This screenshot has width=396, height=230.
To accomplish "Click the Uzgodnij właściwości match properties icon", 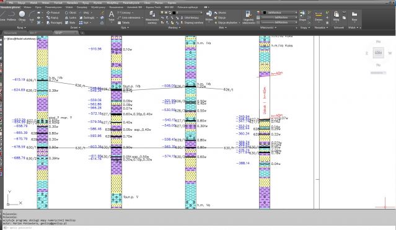I will (x=248, y=17).
